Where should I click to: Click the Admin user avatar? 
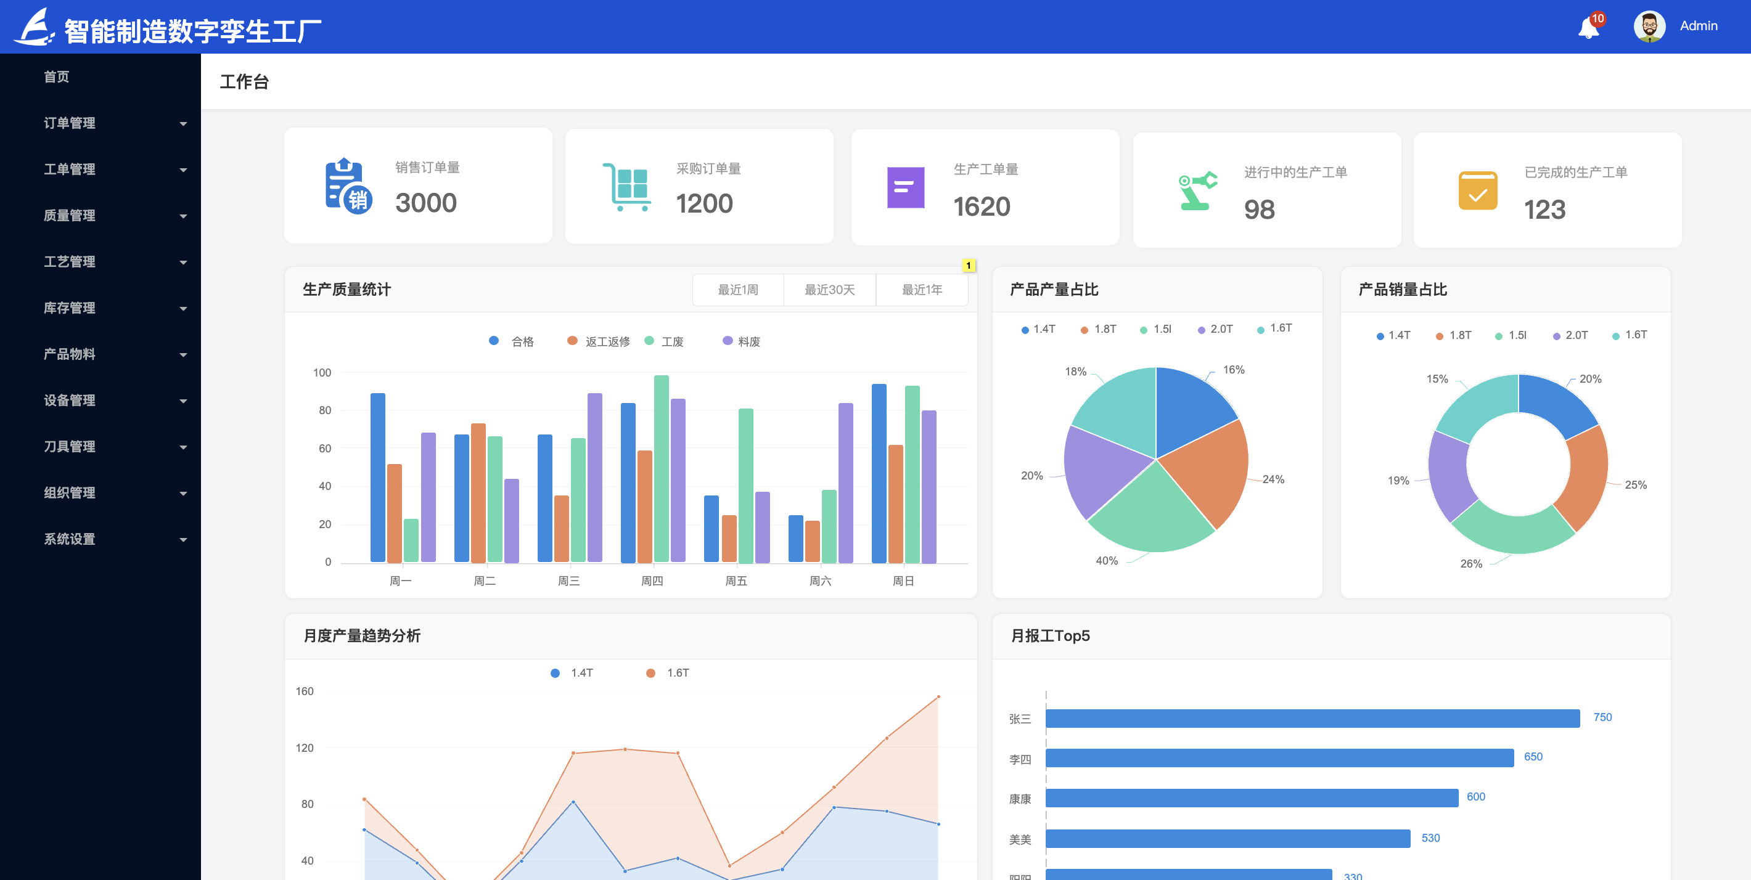pyautogui.click(x=1649, y=26)
